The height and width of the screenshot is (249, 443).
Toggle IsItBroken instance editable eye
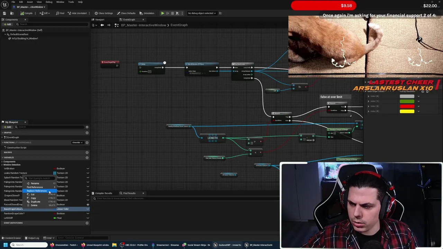click(x=88, y=168)
